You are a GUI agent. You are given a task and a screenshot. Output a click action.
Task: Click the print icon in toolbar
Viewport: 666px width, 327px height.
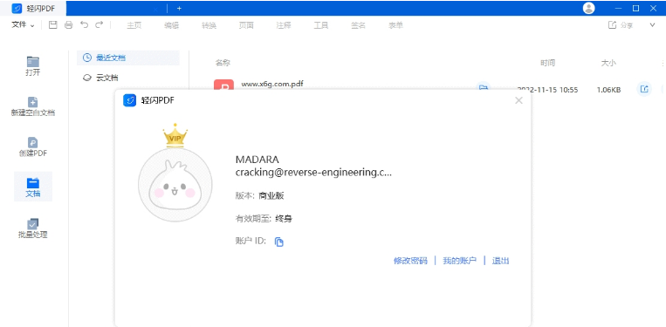tap(68, 25)
